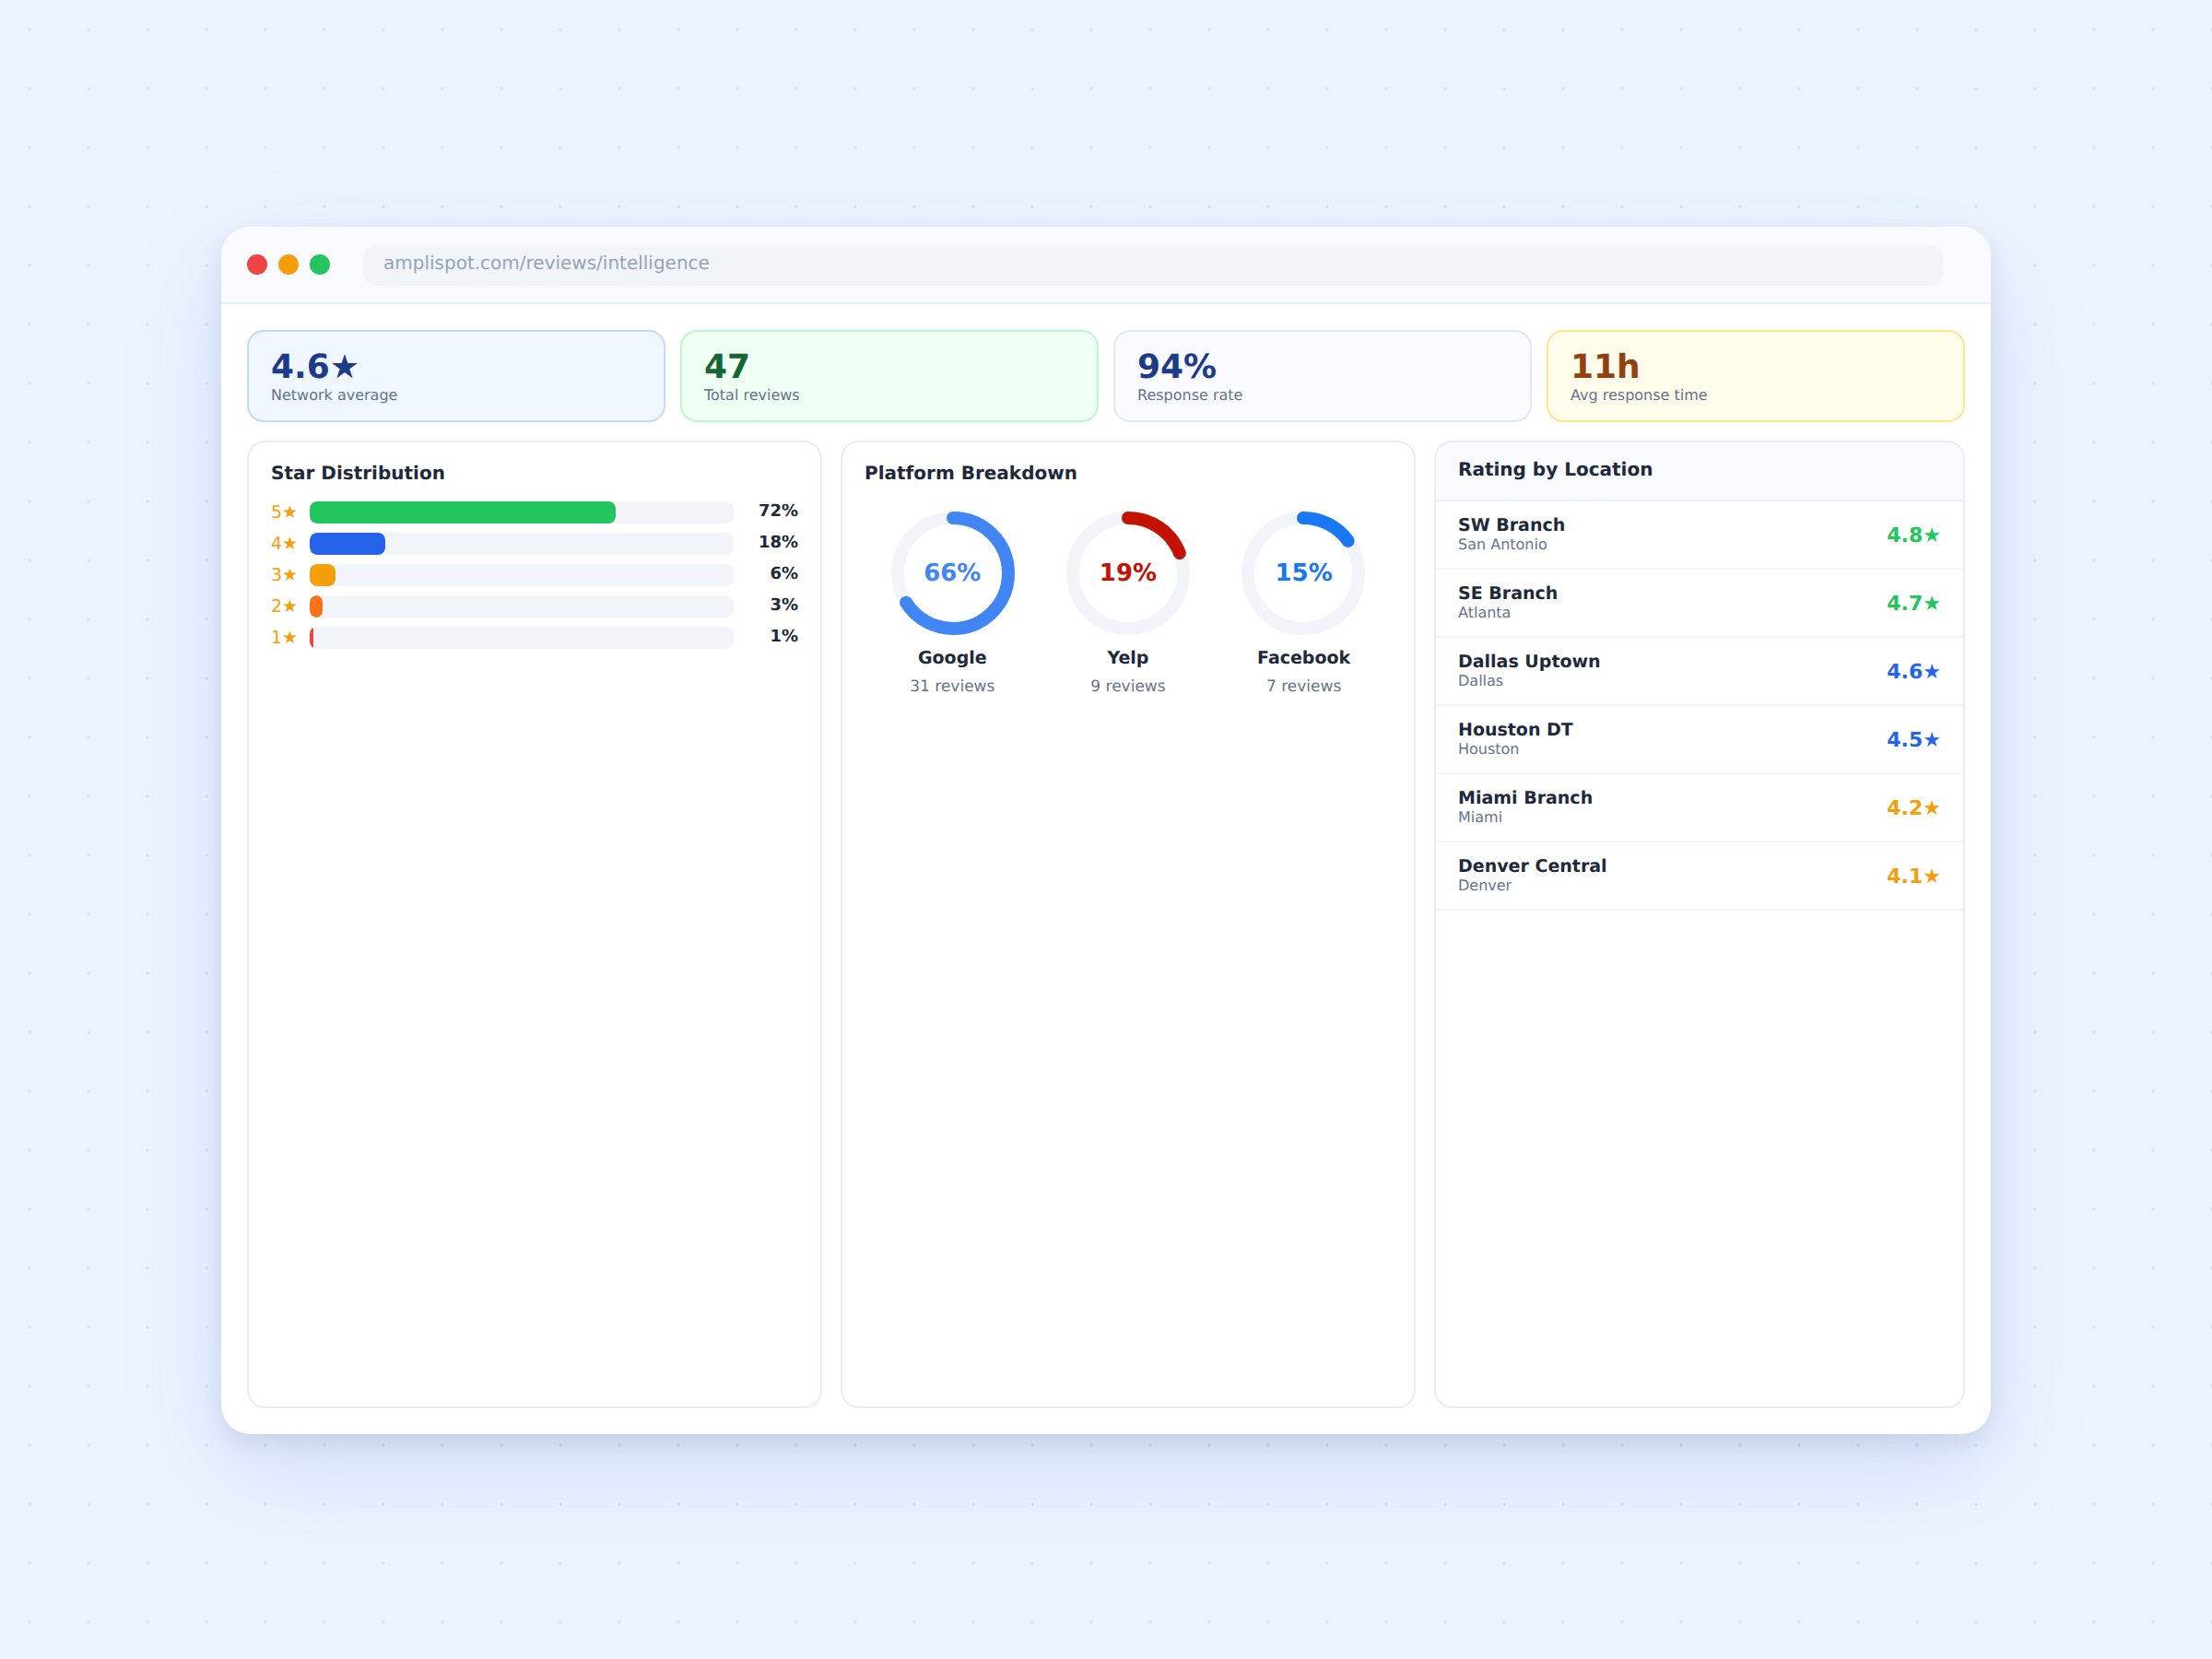Click the Yelp 19% donut chart

pos(1127,573)
